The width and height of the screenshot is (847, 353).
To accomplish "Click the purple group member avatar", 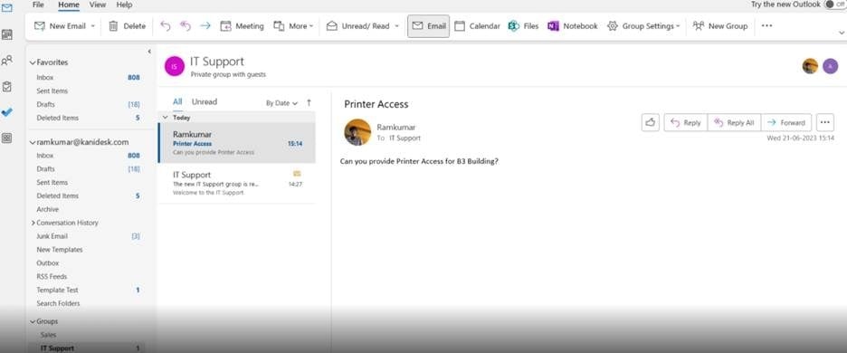I will pyautogui.click(x=830, y=66).
